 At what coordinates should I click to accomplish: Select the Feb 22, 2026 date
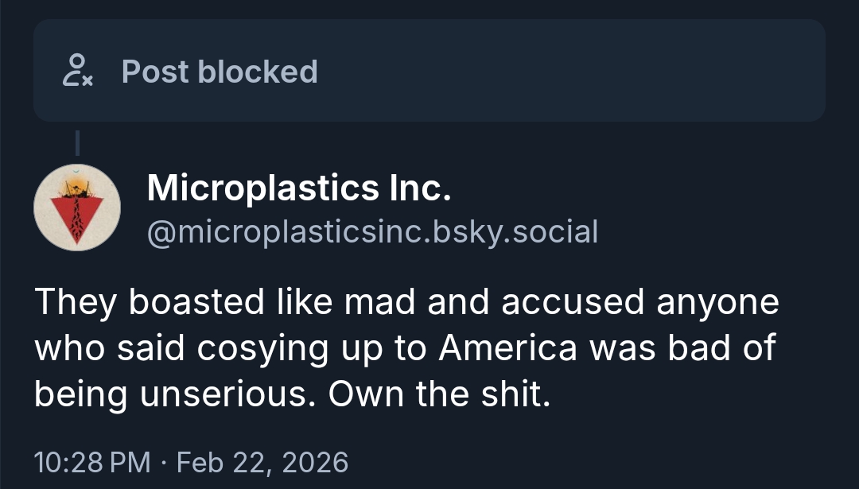pos(262,461)
